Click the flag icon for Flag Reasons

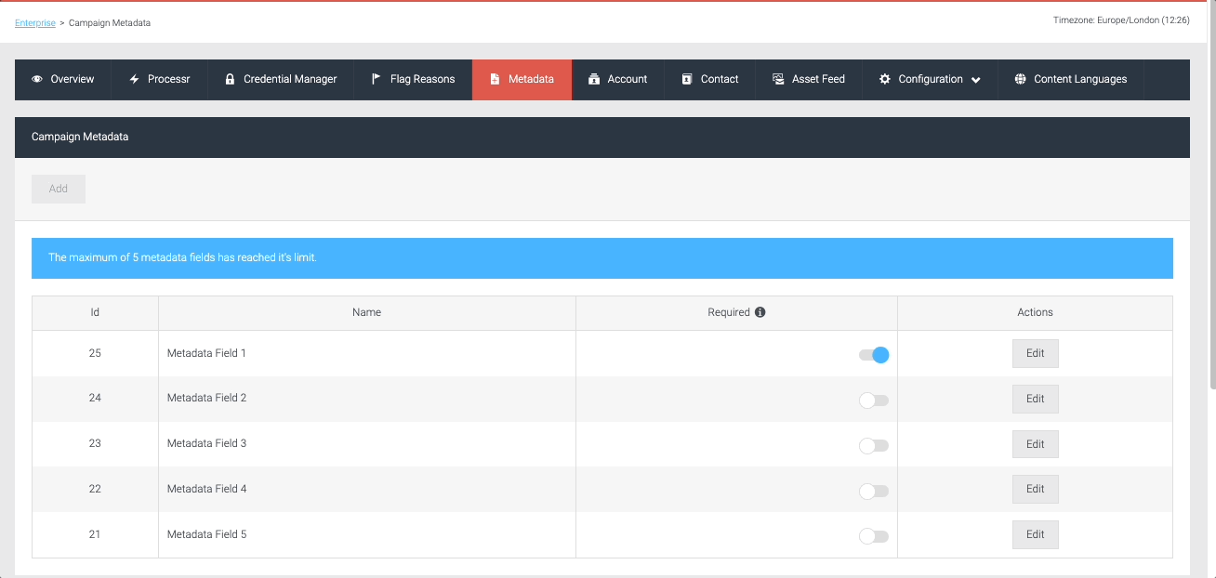[377, 80]
